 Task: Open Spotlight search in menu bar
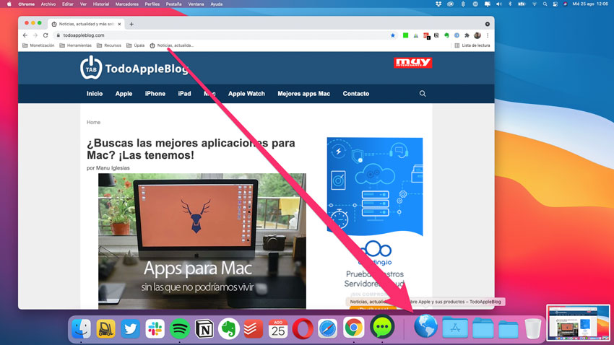point(545,4)
